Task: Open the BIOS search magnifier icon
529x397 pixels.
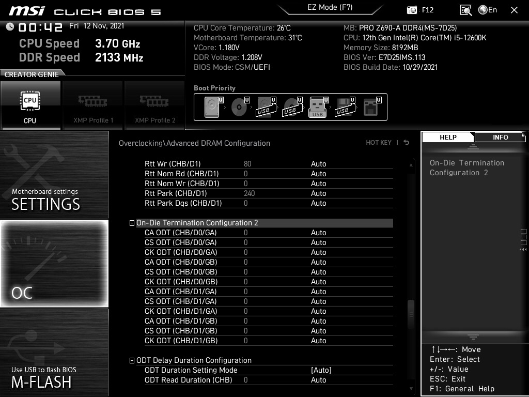Action: [x=465, y=10]
